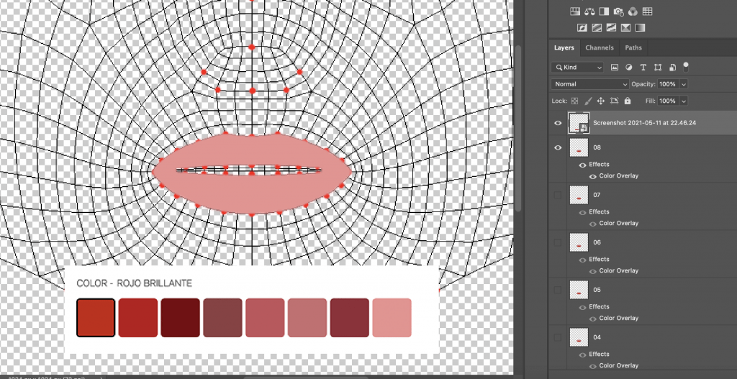The height and width of the screenshot is (379, 737).
Task: Toggle Color Overlay eye on layer 07
Action: click(x=593, y=224)
